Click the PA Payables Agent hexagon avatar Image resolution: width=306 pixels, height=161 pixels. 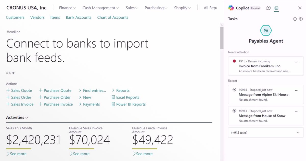pos(266,31)
